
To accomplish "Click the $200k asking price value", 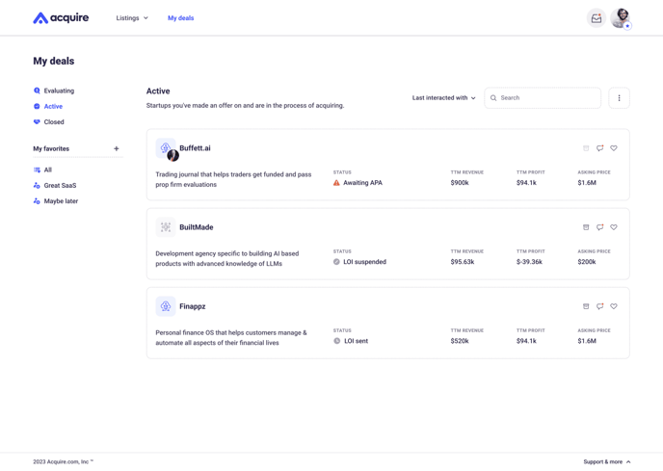I will [587, 262].
